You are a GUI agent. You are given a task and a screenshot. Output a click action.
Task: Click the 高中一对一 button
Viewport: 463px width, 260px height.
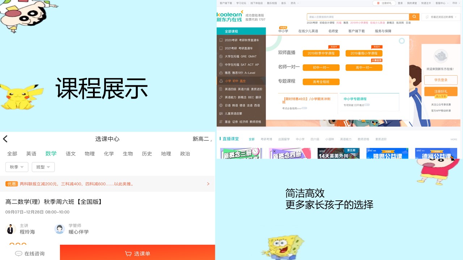[364, 68]
